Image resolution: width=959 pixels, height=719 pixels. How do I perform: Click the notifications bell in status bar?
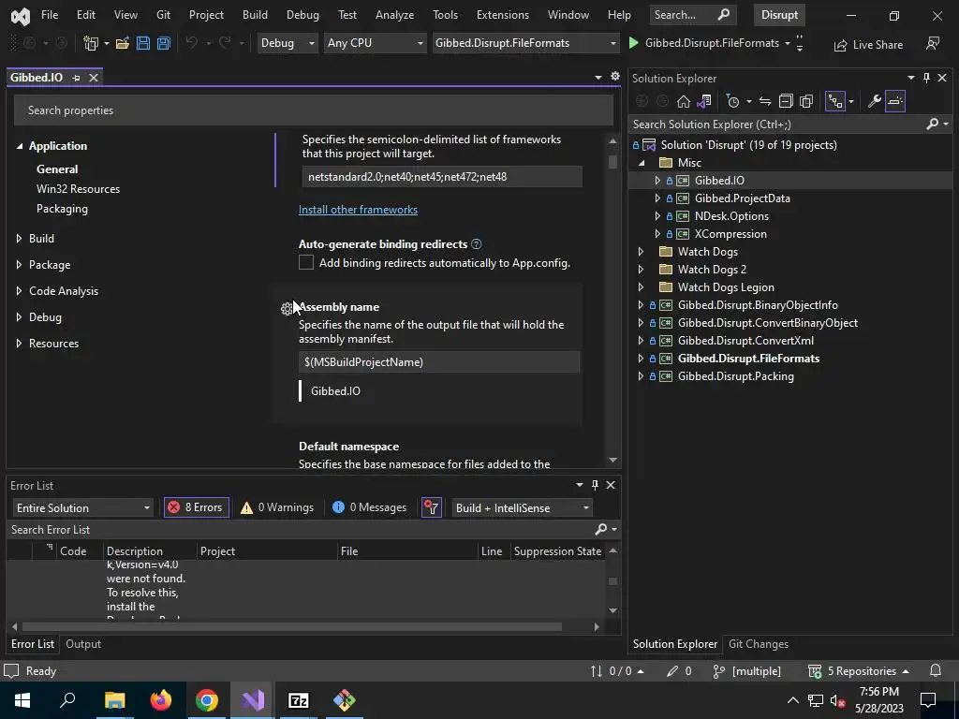936,670
